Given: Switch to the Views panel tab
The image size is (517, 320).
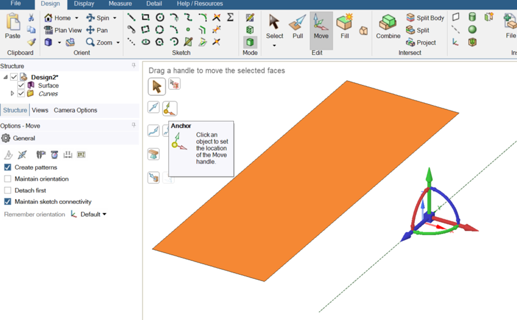Looking at the screenshot, I should click(40, 110).
